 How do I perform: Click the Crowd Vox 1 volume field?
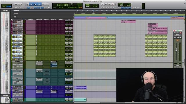pos(67,37)
